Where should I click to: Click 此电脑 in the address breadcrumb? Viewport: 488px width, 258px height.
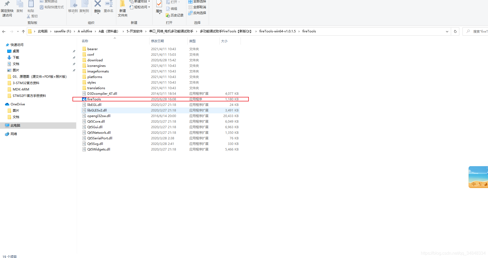click(43, 31)
